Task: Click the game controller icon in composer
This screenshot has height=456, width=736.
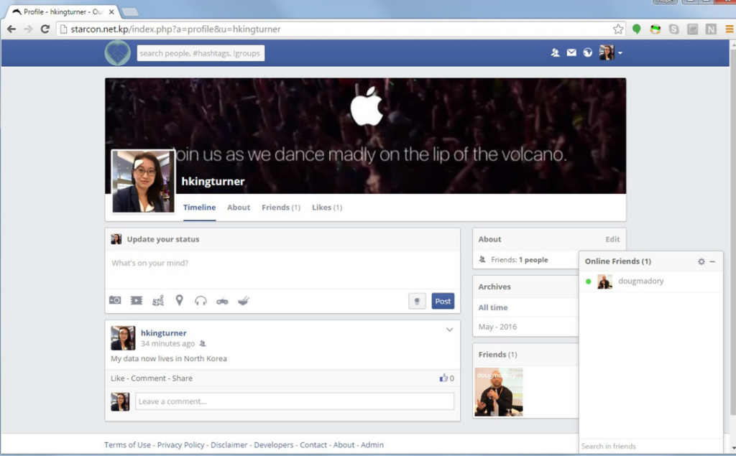Action: pyautogui.click(x=222, y=301)
